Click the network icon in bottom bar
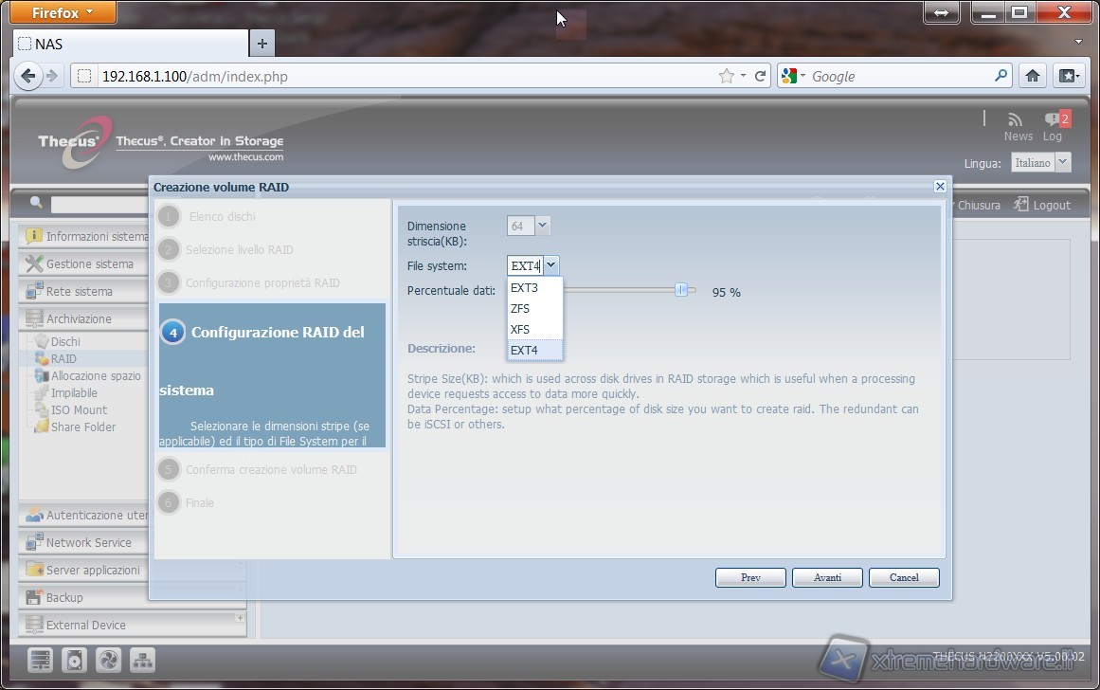The height and width of the screenshot is (690, 1100). [x=141, y=660]
